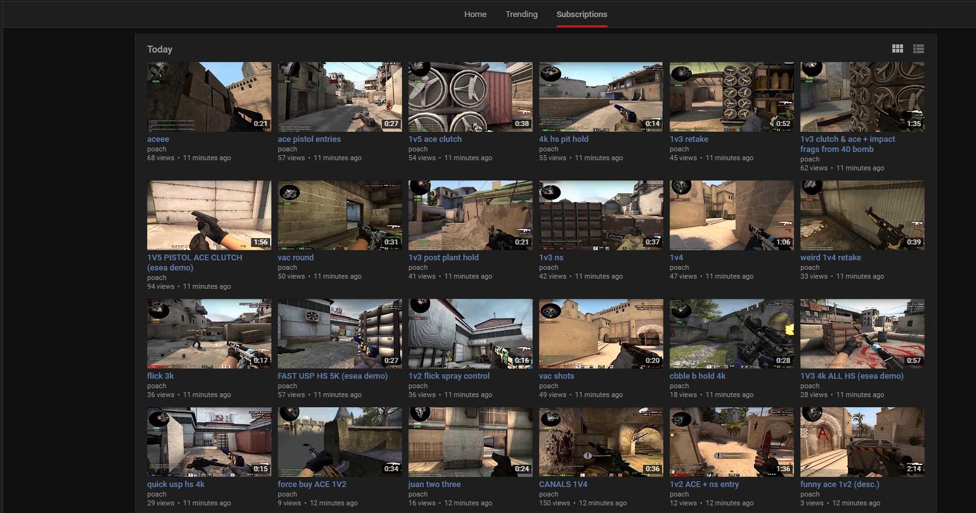
Task: Click the 'cbble b hold 4k' thumbnail
Action: click(731, 333)
